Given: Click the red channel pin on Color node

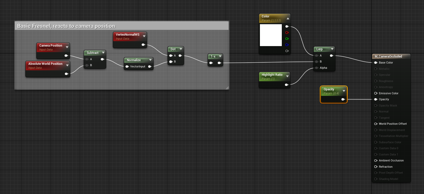Looking at the screenshot, I should 287,33.
